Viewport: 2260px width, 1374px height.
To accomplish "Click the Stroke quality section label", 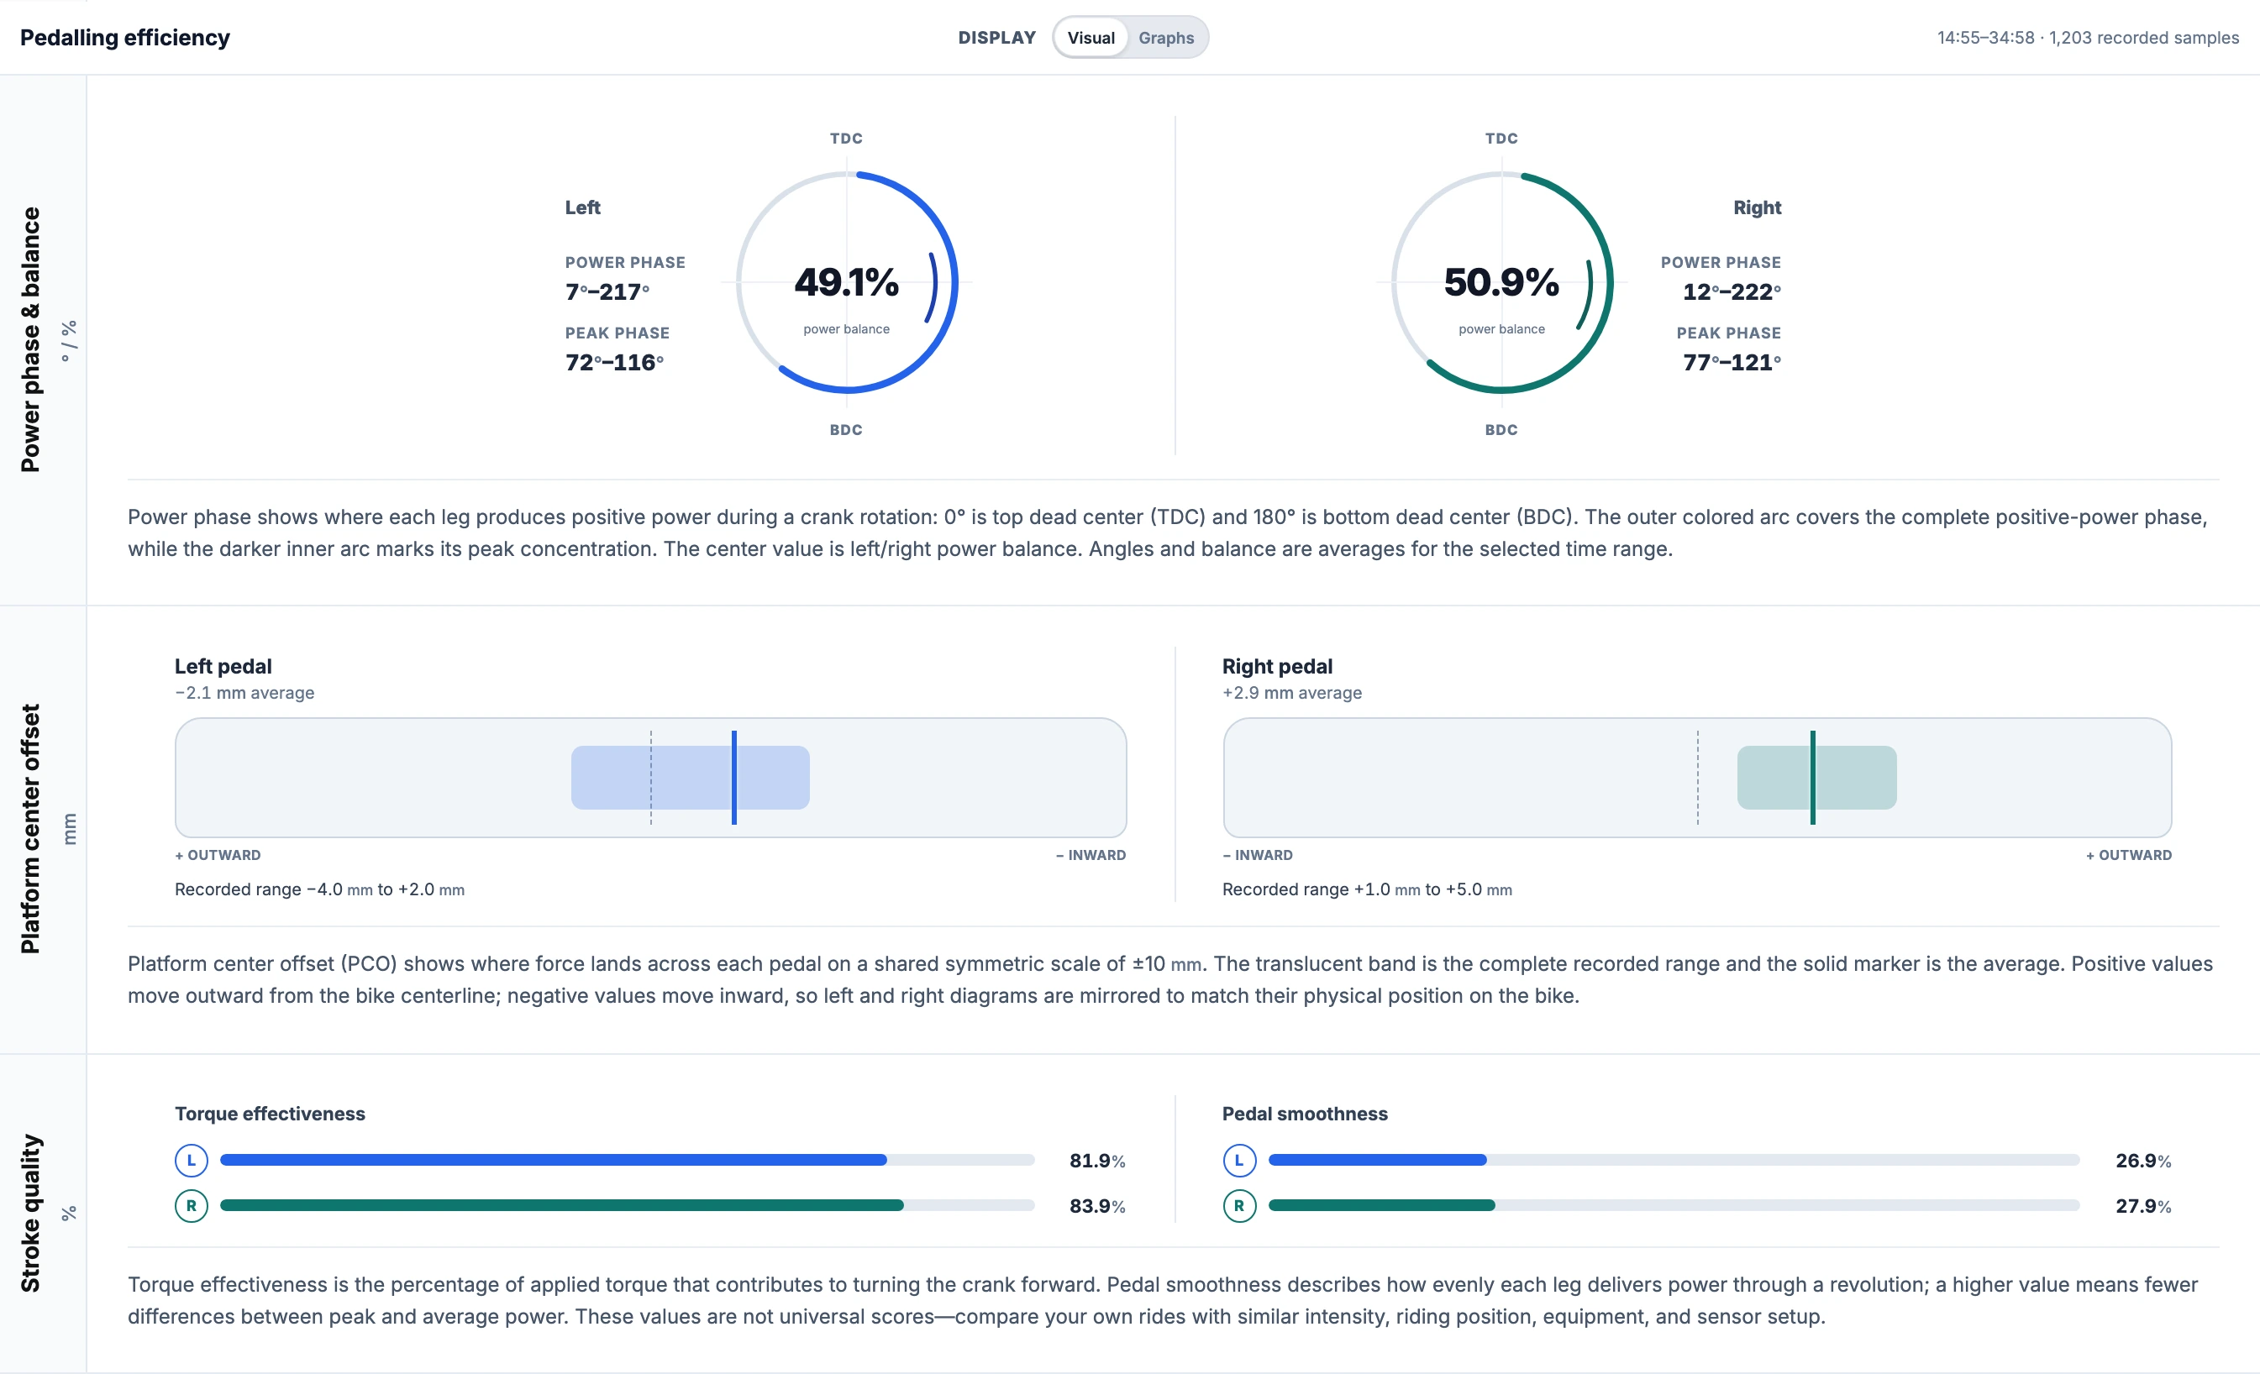I will [x=30, y=1214].
